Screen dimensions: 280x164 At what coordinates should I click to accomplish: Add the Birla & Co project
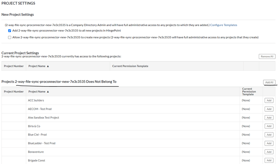coord(269,126)
